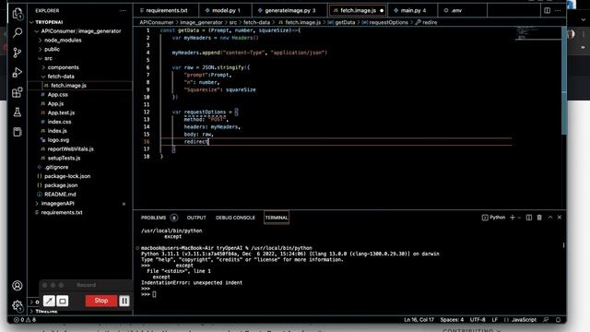Screen dimensions: 590x332
Task: Open reportWebVitals.js file
Action: pyautogui.click(x=70, y=149)
